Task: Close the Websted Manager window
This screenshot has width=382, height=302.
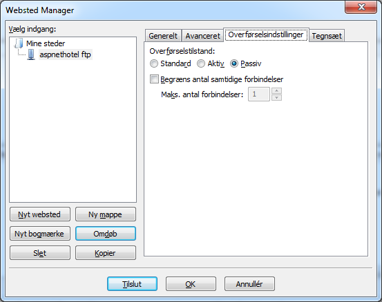Action: point(361,7)
